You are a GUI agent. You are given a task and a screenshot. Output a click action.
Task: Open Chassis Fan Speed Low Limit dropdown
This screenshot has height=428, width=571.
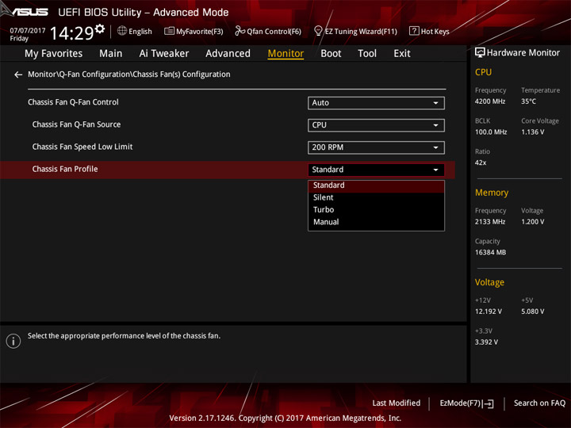(x=376, y=147)
